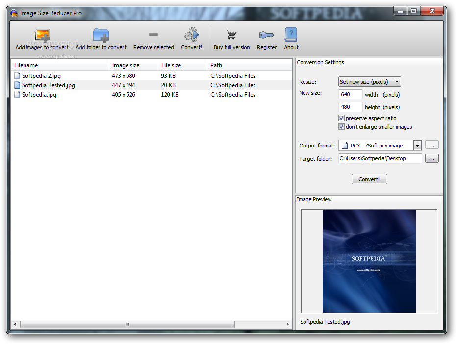Click the PCX format page icon
457x344 pixels.
pyautogui.click(x=345, y=145)
